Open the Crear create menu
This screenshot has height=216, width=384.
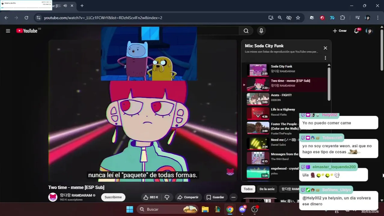point(340,31)
